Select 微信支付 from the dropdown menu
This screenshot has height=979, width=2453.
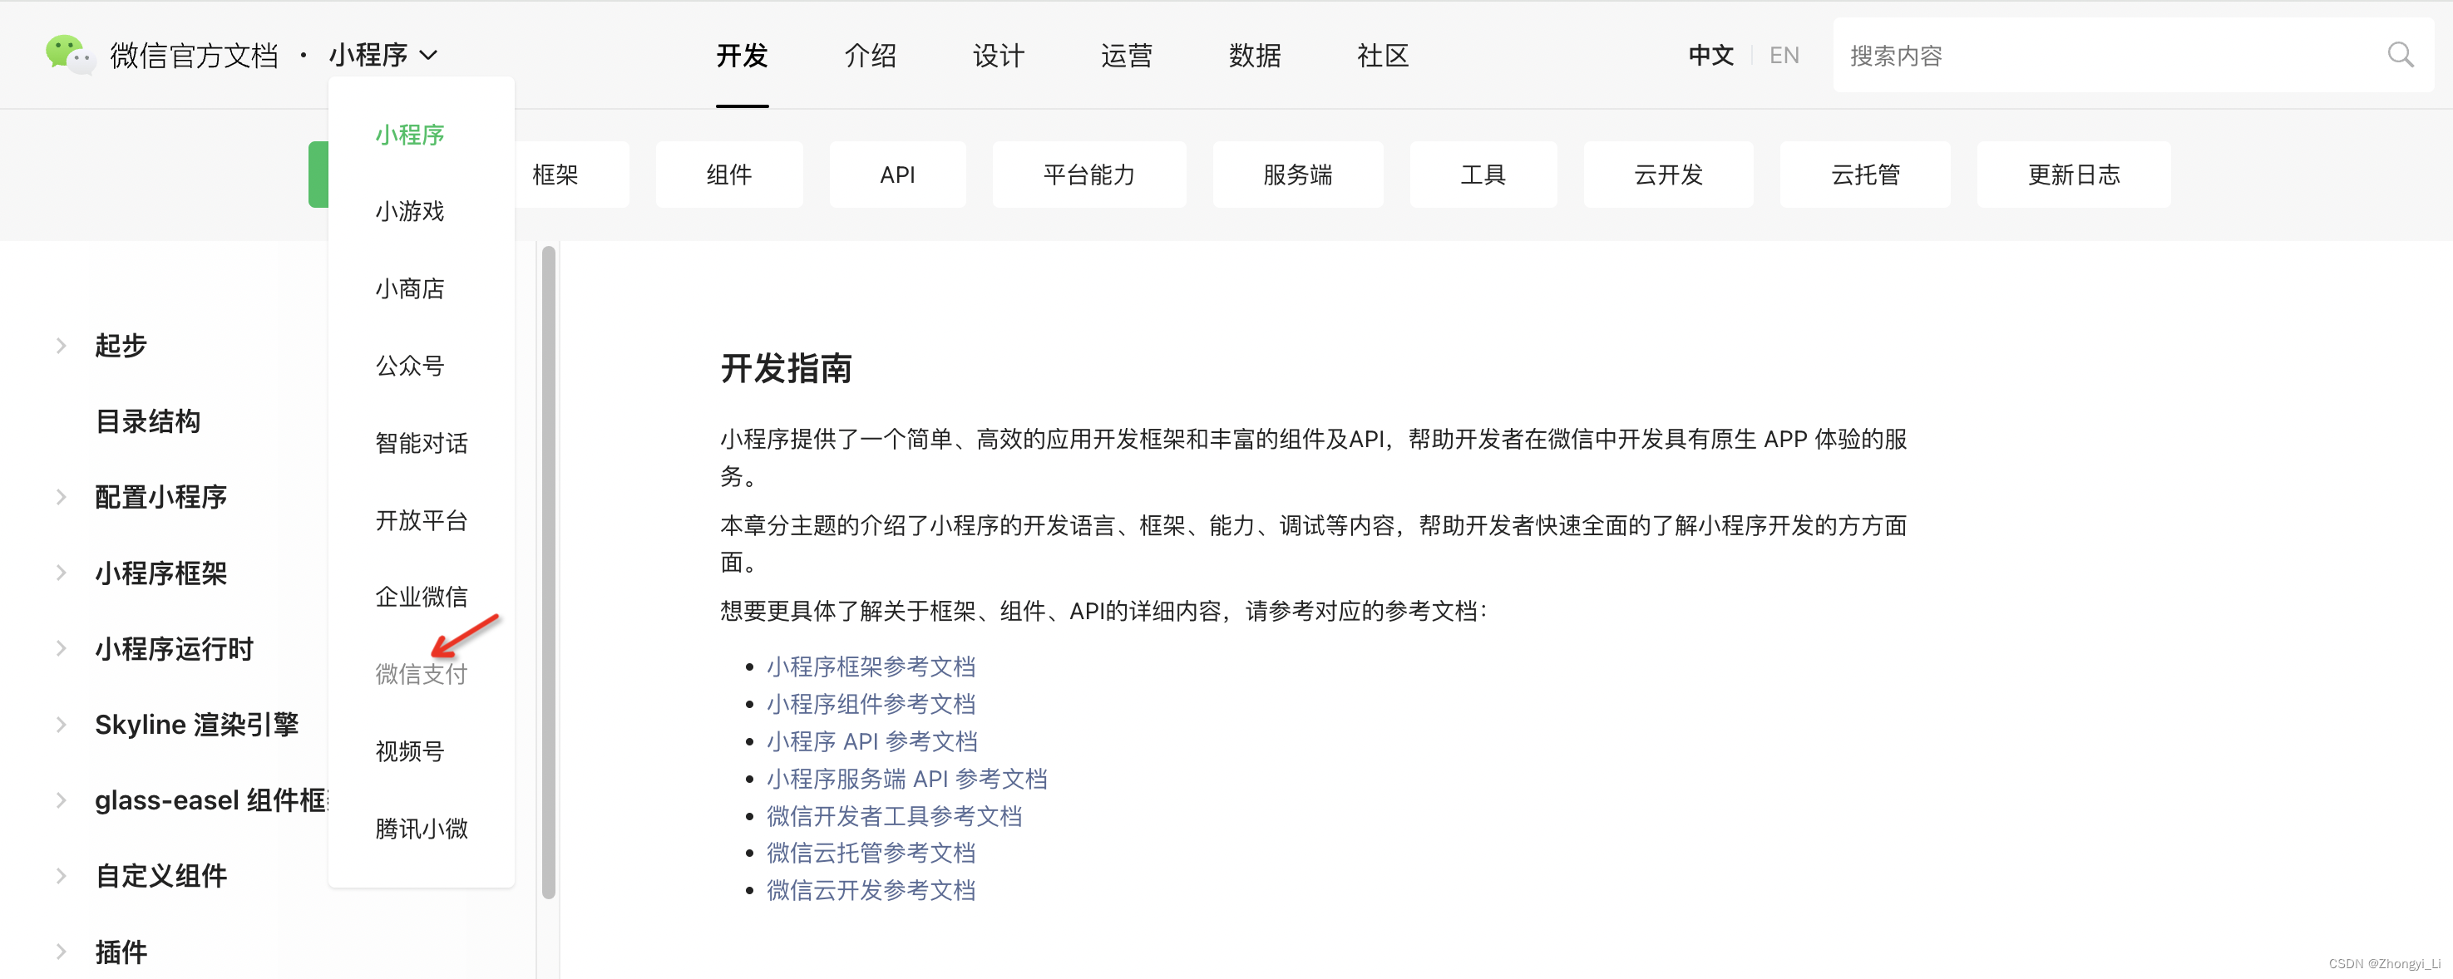pyautogui.click(x=421, y=674)
